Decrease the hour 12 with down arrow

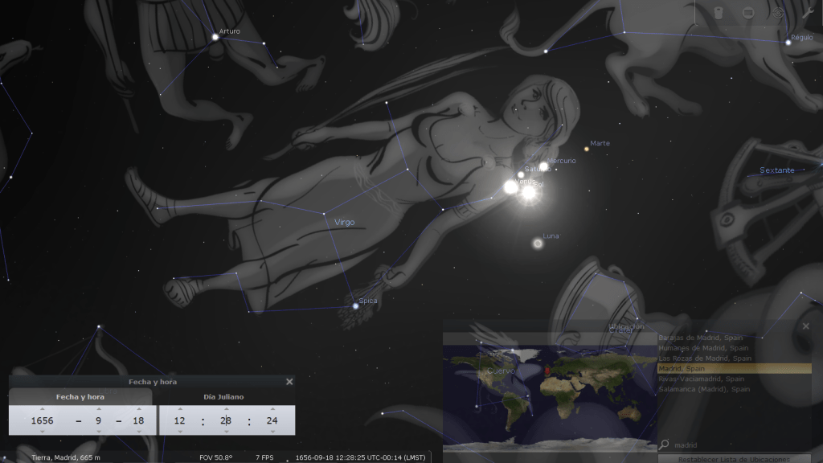(x=179, y=432)
